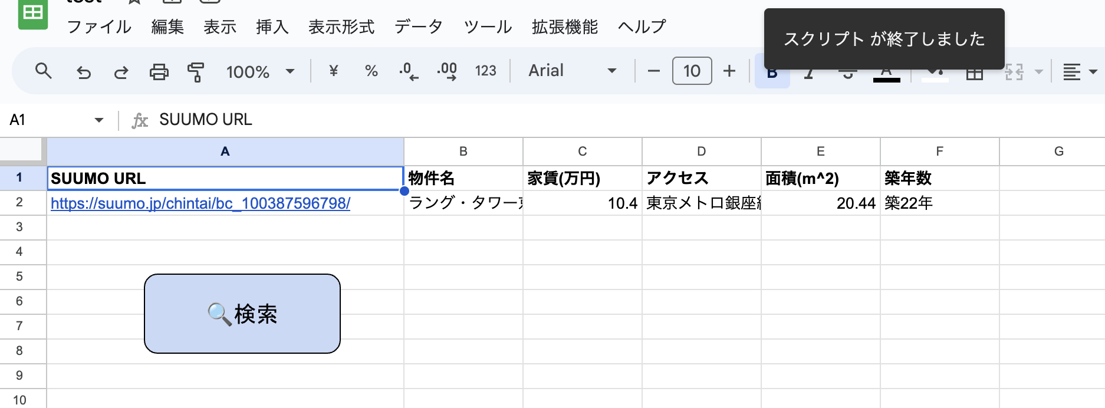Open the 編集 menu
This screenshot has width=1105, height=408.
tap(167, 27)
